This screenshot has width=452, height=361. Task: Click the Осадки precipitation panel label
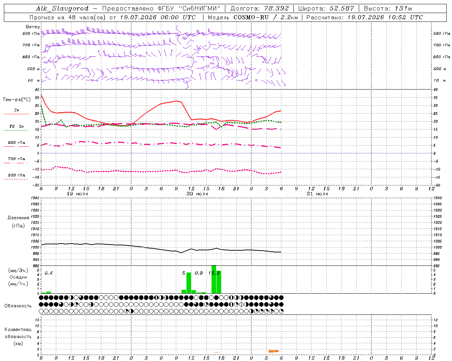(x=18, y=277)
